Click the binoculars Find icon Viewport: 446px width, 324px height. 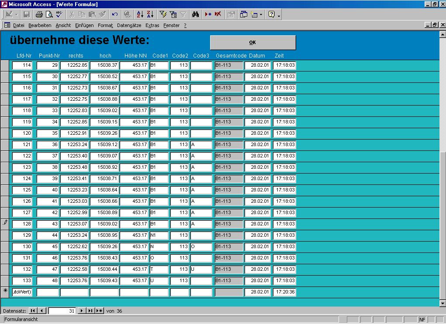point(196,14)
